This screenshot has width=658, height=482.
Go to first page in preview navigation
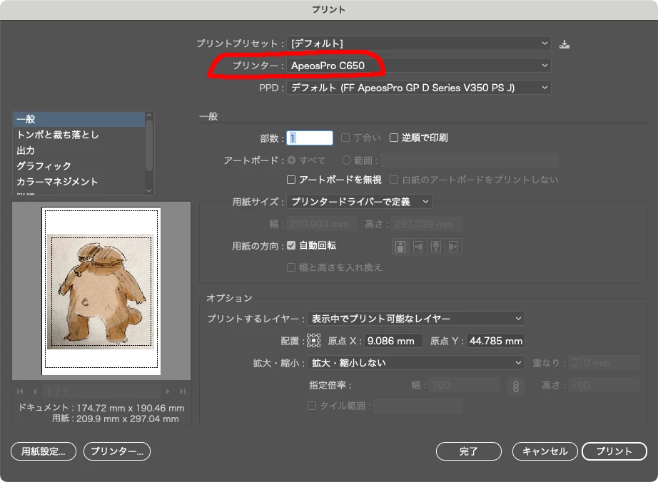[x=20, y=391]
